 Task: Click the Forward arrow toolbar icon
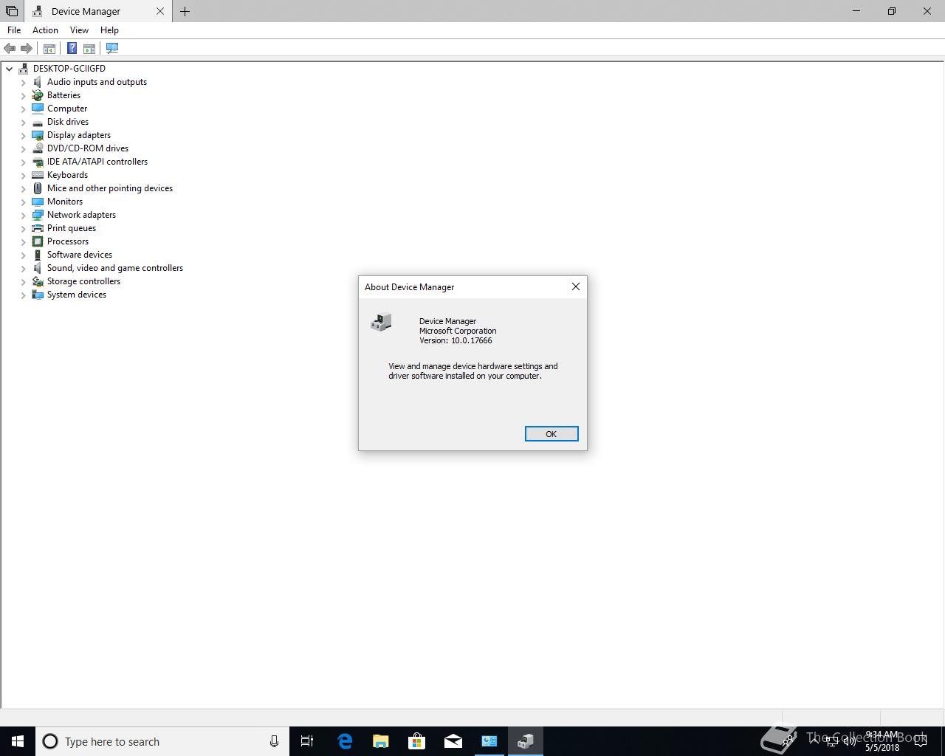click(x=27, y=48)
